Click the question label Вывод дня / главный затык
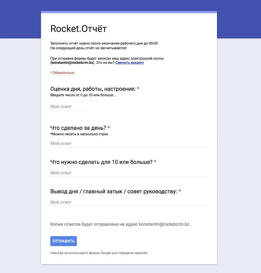Screen dimensions: 261x273 click(x=114, y=192)
